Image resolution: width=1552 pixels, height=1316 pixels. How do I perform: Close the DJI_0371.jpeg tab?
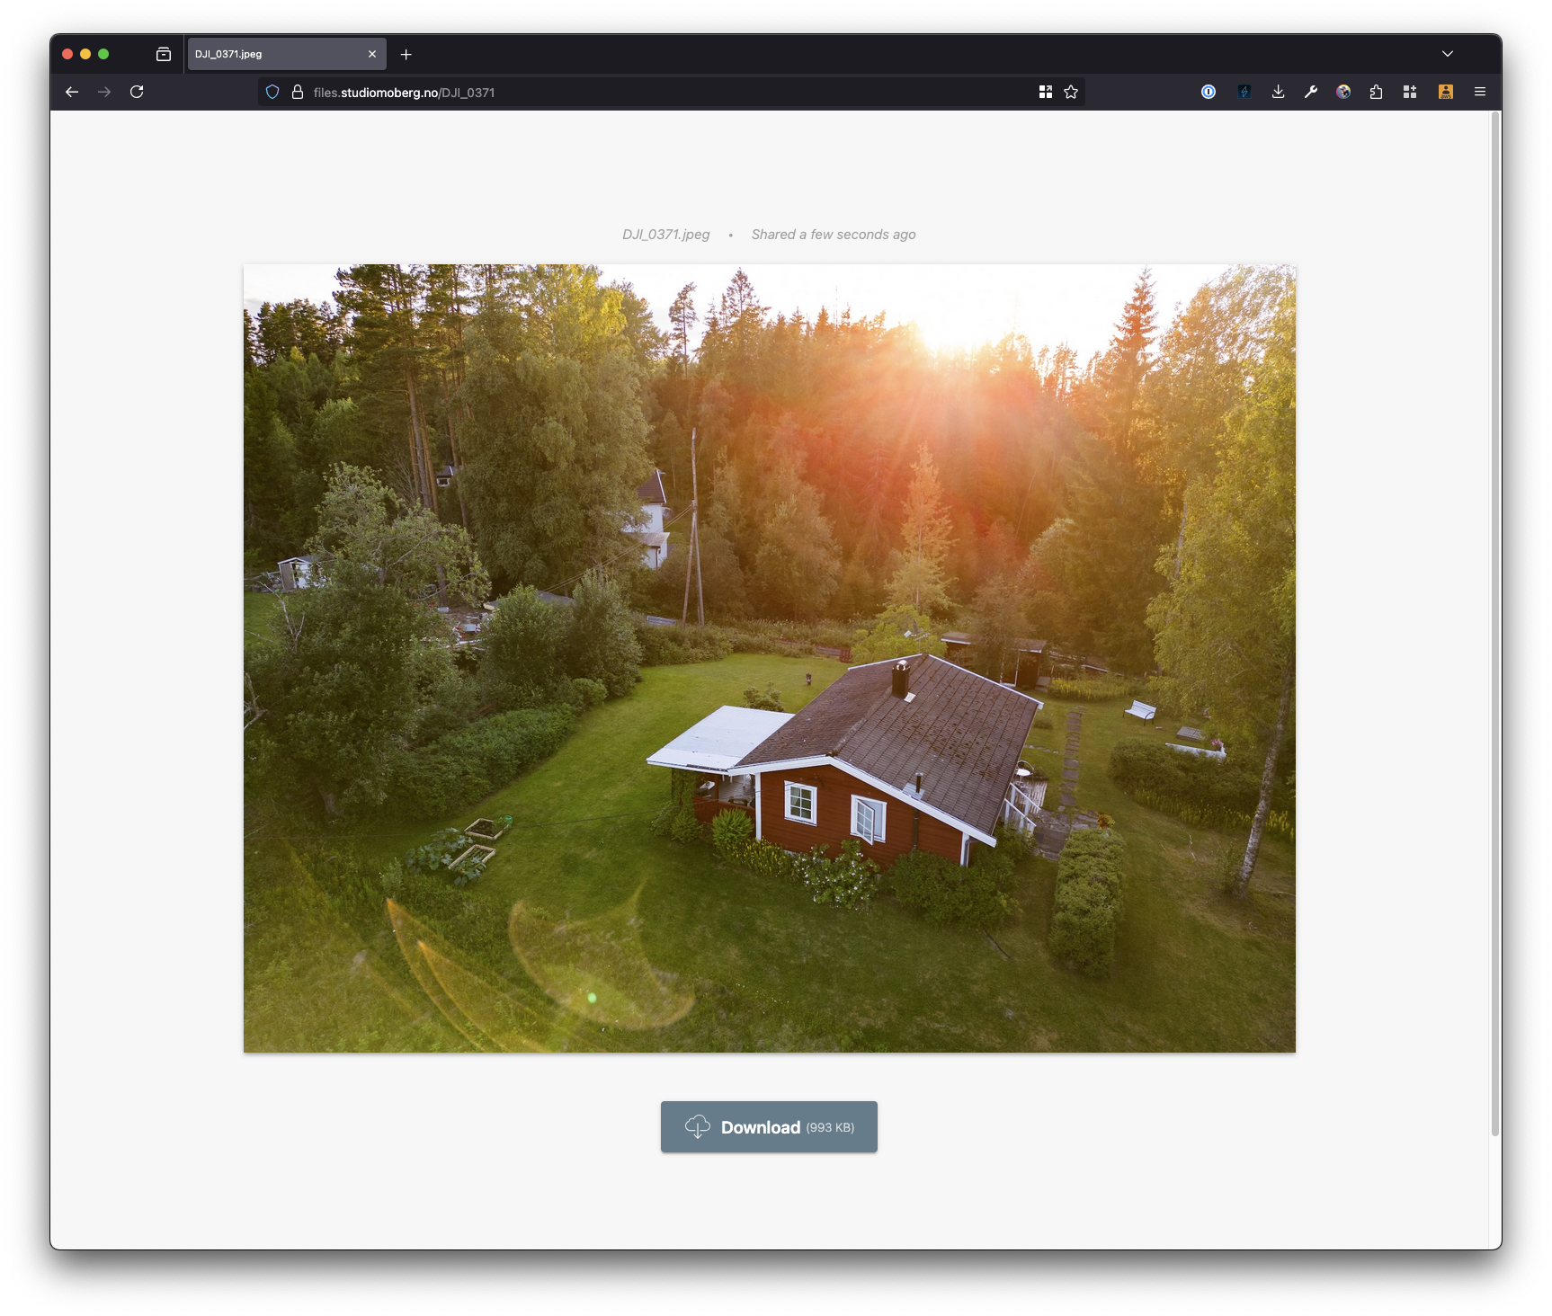(x=372, y=54)
